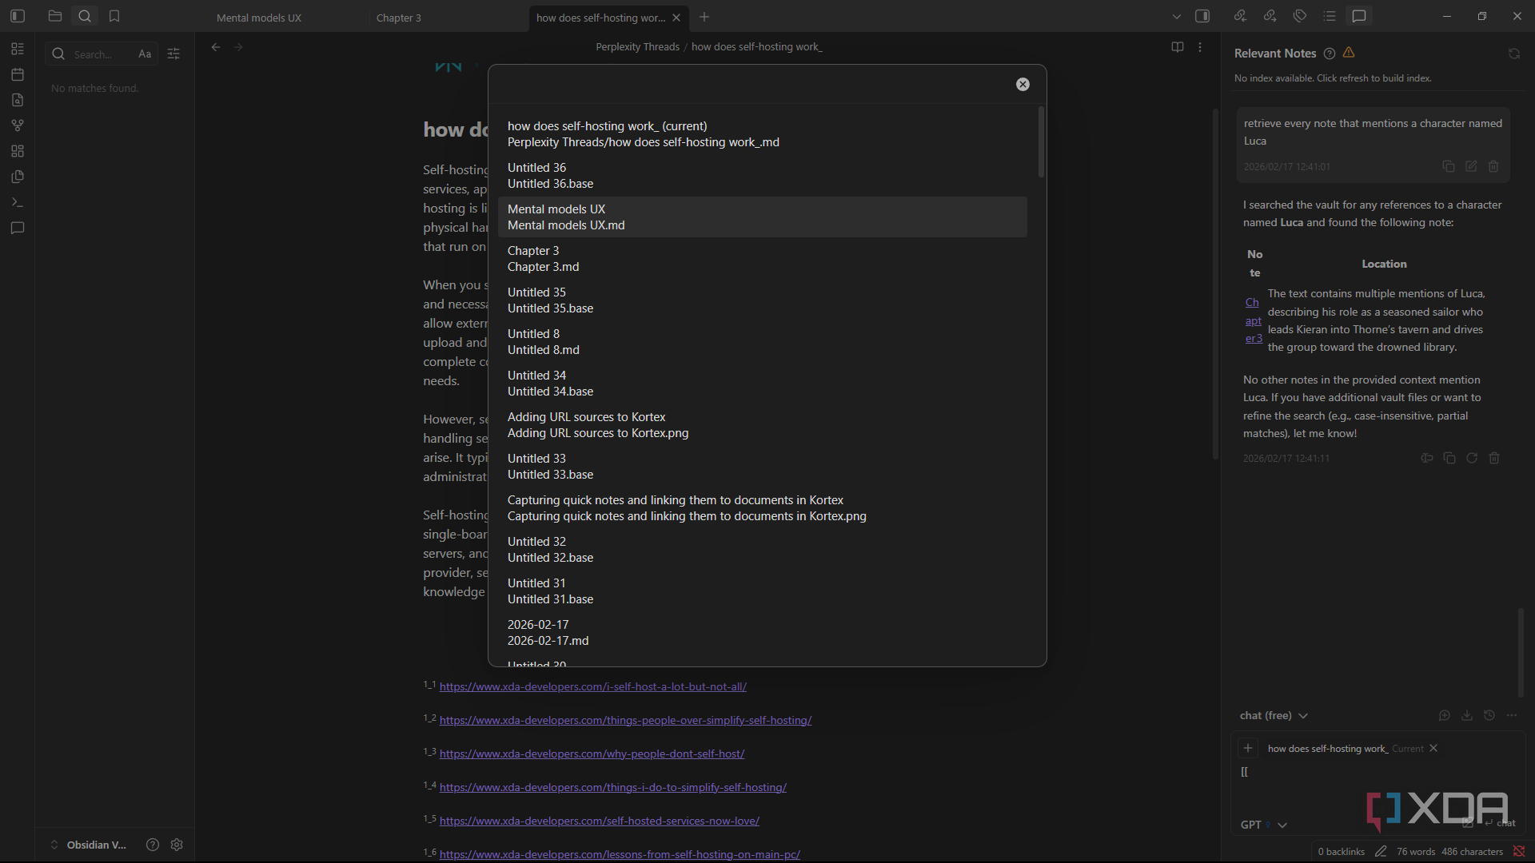Open the file explorer folder icon
The width and height of the screenshot is (1535, 863).
pyautogui.click(x=55, y=16)
